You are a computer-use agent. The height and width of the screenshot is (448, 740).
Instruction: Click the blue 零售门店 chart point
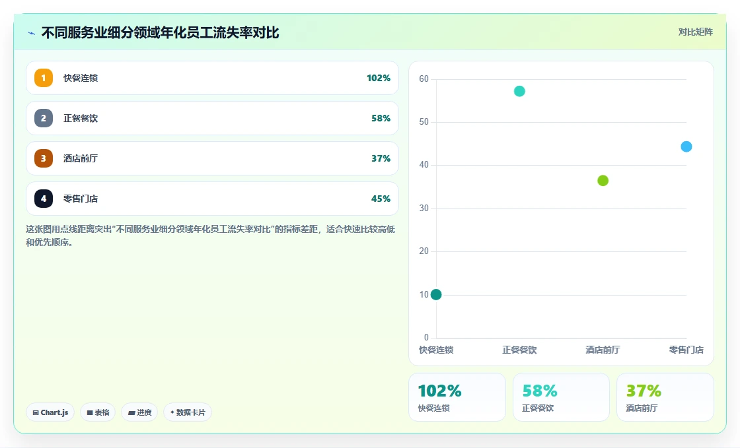(x=686, y=146)
